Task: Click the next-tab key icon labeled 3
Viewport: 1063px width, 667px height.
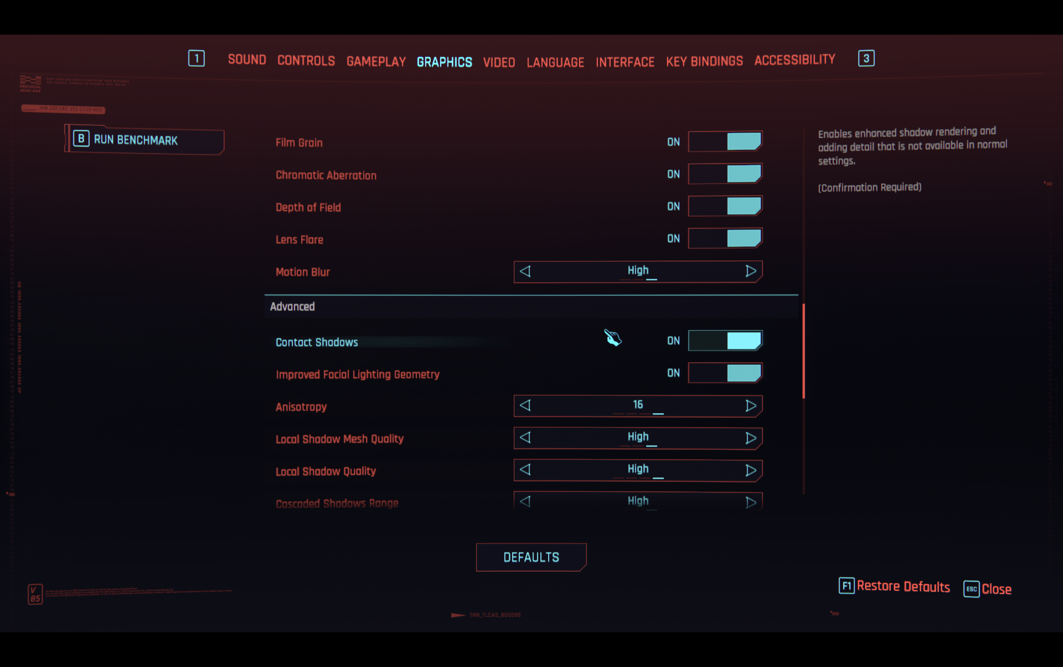Action: coord(866,58)
